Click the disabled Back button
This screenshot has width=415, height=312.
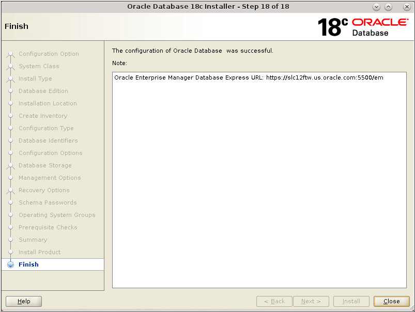pos(274,301)
